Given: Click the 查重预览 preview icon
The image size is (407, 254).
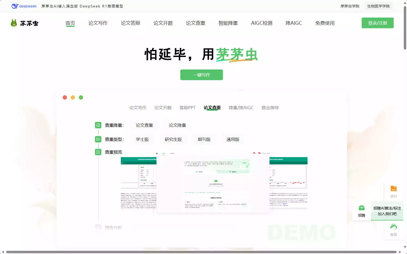Looking at the screenshot, I should pyautogui.click(x=98, y=152).
